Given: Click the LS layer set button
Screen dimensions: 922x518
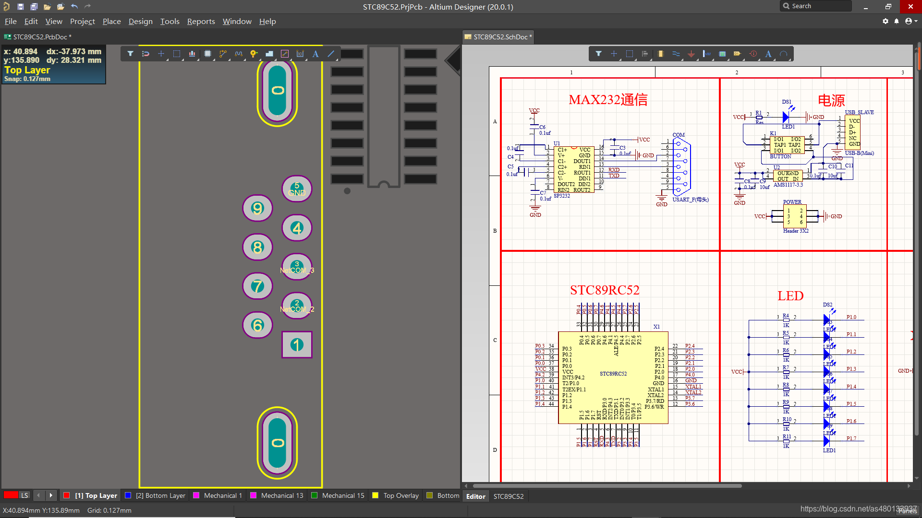Looking at the screenshot, I should click(x=24, y=495).
